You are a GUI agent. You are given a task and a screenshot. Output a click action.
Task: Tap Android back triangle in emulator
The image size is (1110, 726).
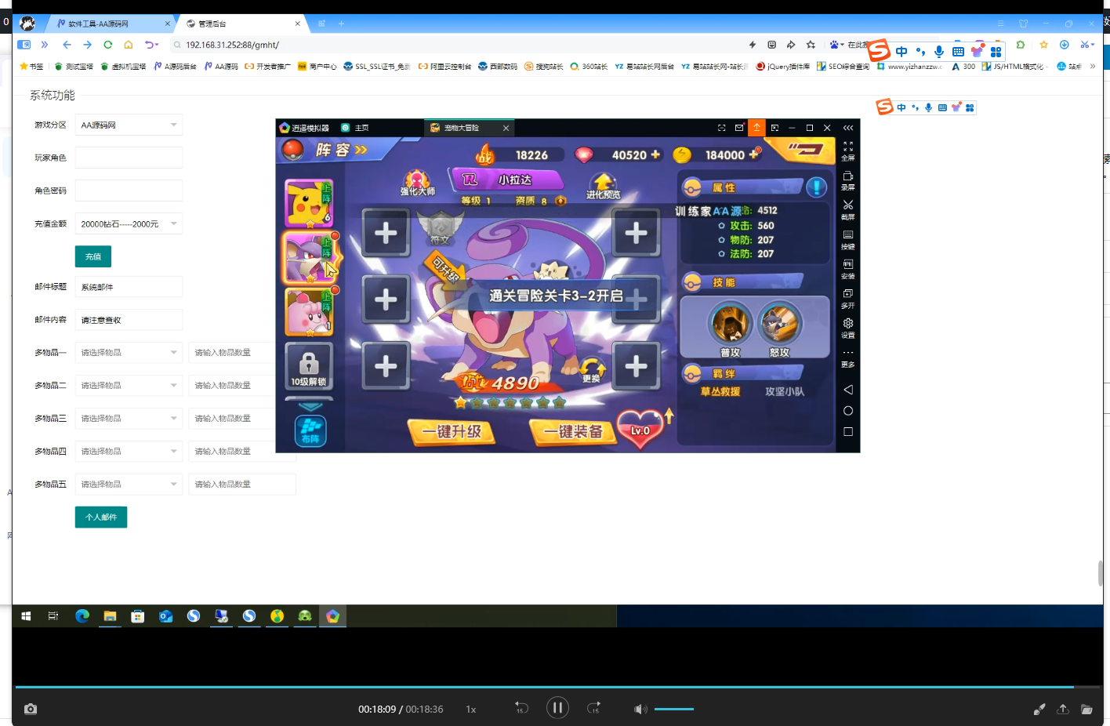tap(848, 390)
